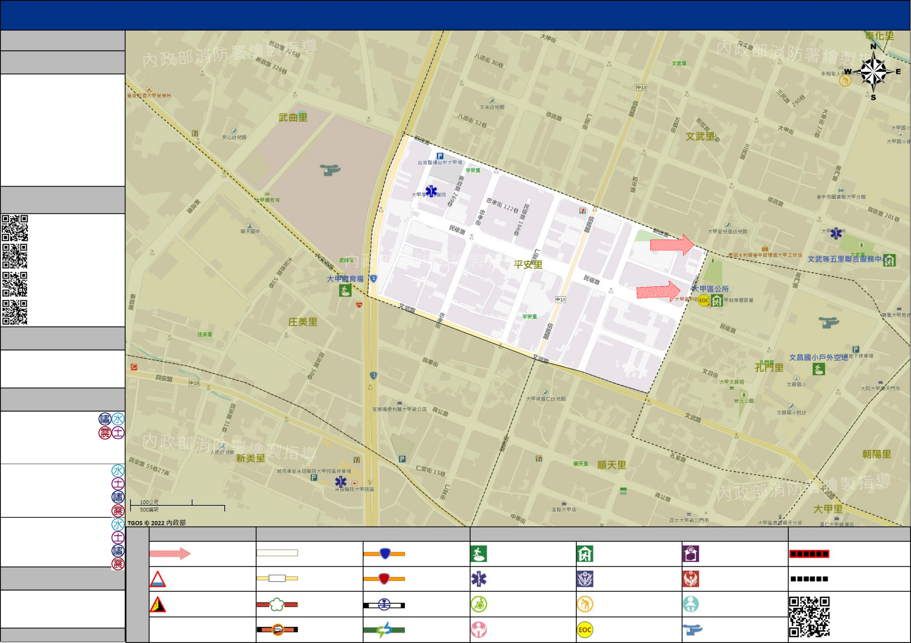Select the 100公尺 scale bar label
This screenshot has width=911, height=643.
pos(149,502)
